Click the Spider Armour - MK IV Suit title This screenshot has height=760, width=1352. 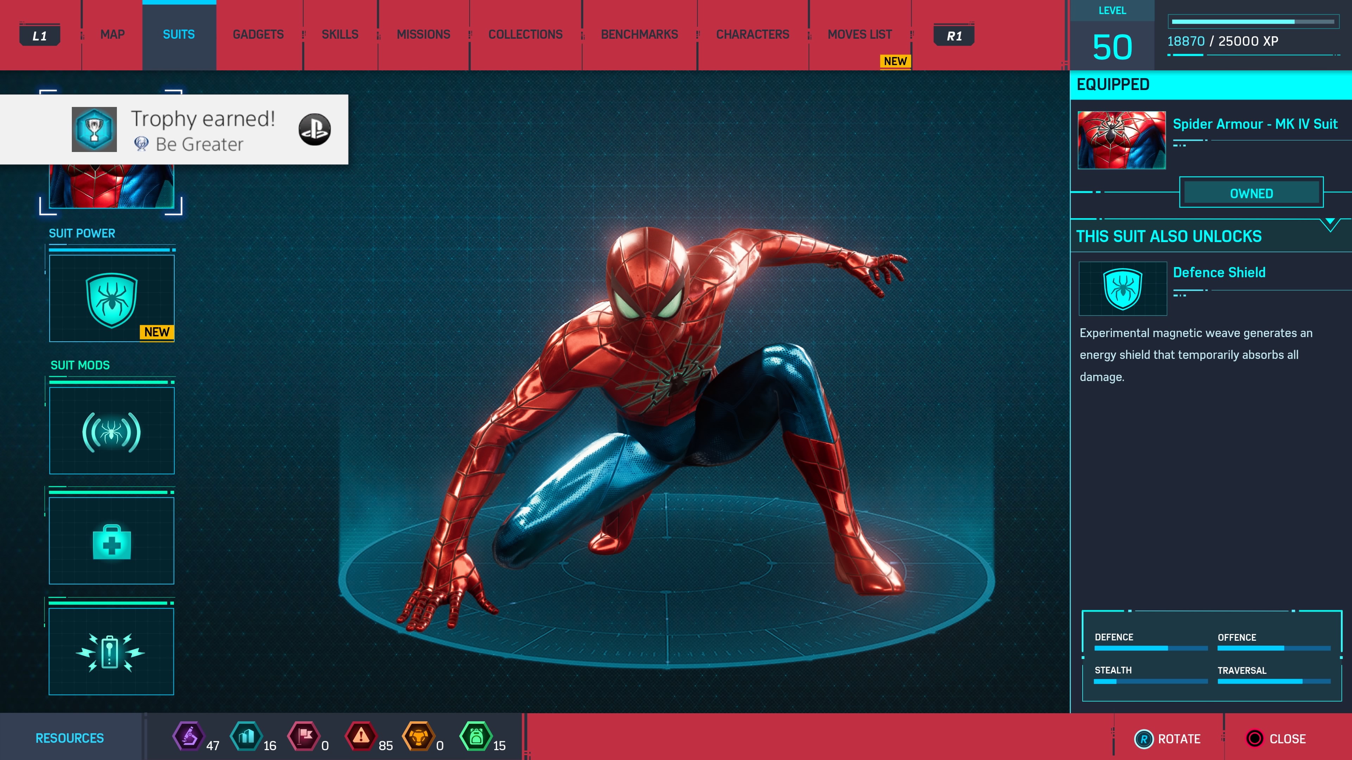[1255, 124]
